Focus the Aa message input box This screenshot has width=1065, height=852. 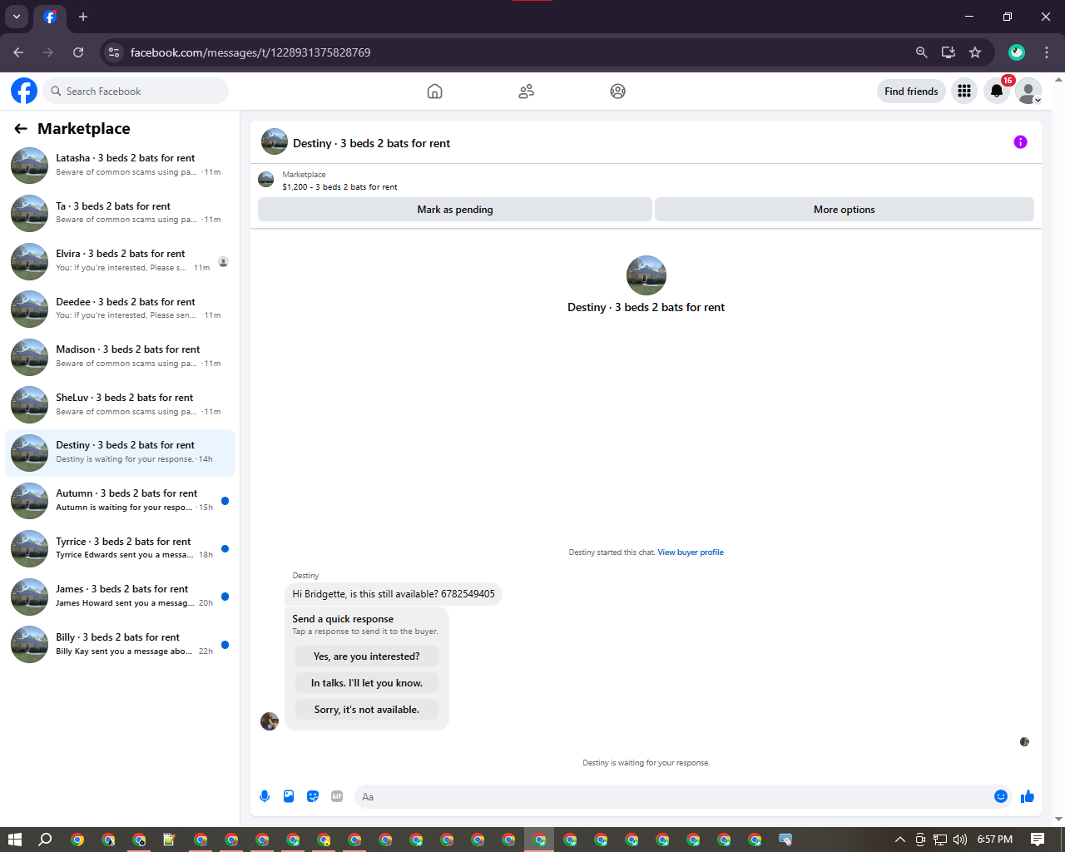[682, 796]
